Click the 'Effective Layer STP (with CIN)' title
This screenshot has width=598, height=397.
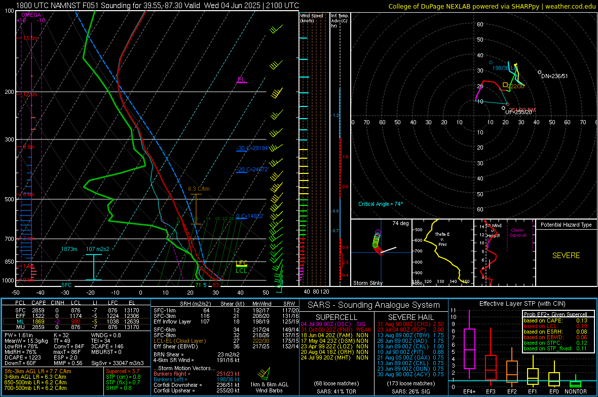[522, 304]
